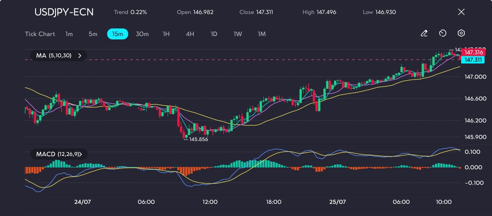Screen dimensions: 492x216
Task: Click the red 147.316 price label
Action: (474, 53)
